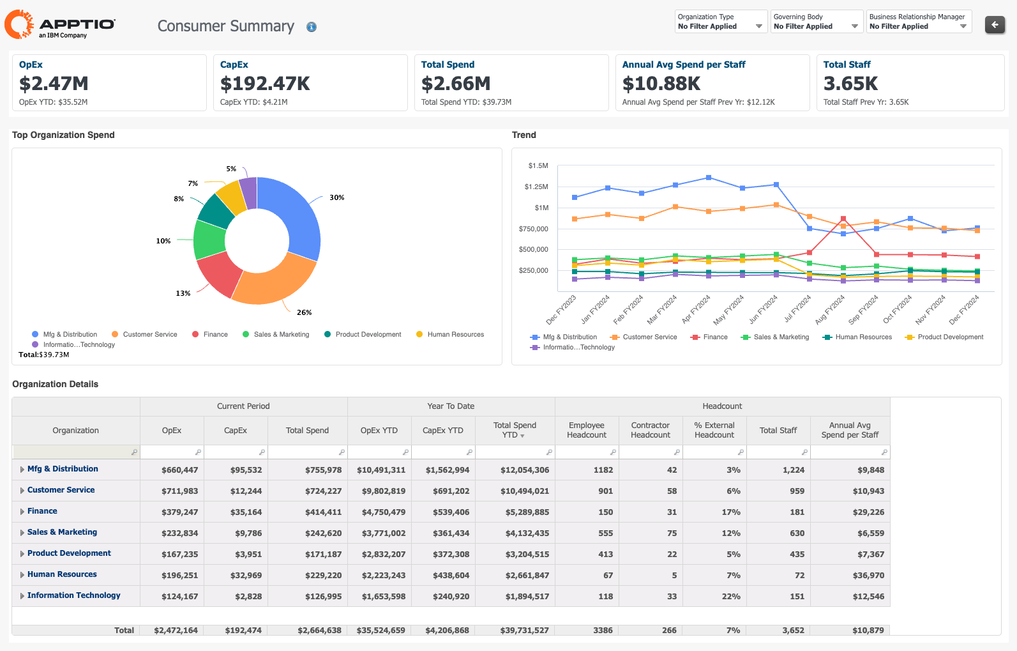1017x651 pixels.
Task: Open the Organization Type filter dropdown
Action: coord(721,22)
